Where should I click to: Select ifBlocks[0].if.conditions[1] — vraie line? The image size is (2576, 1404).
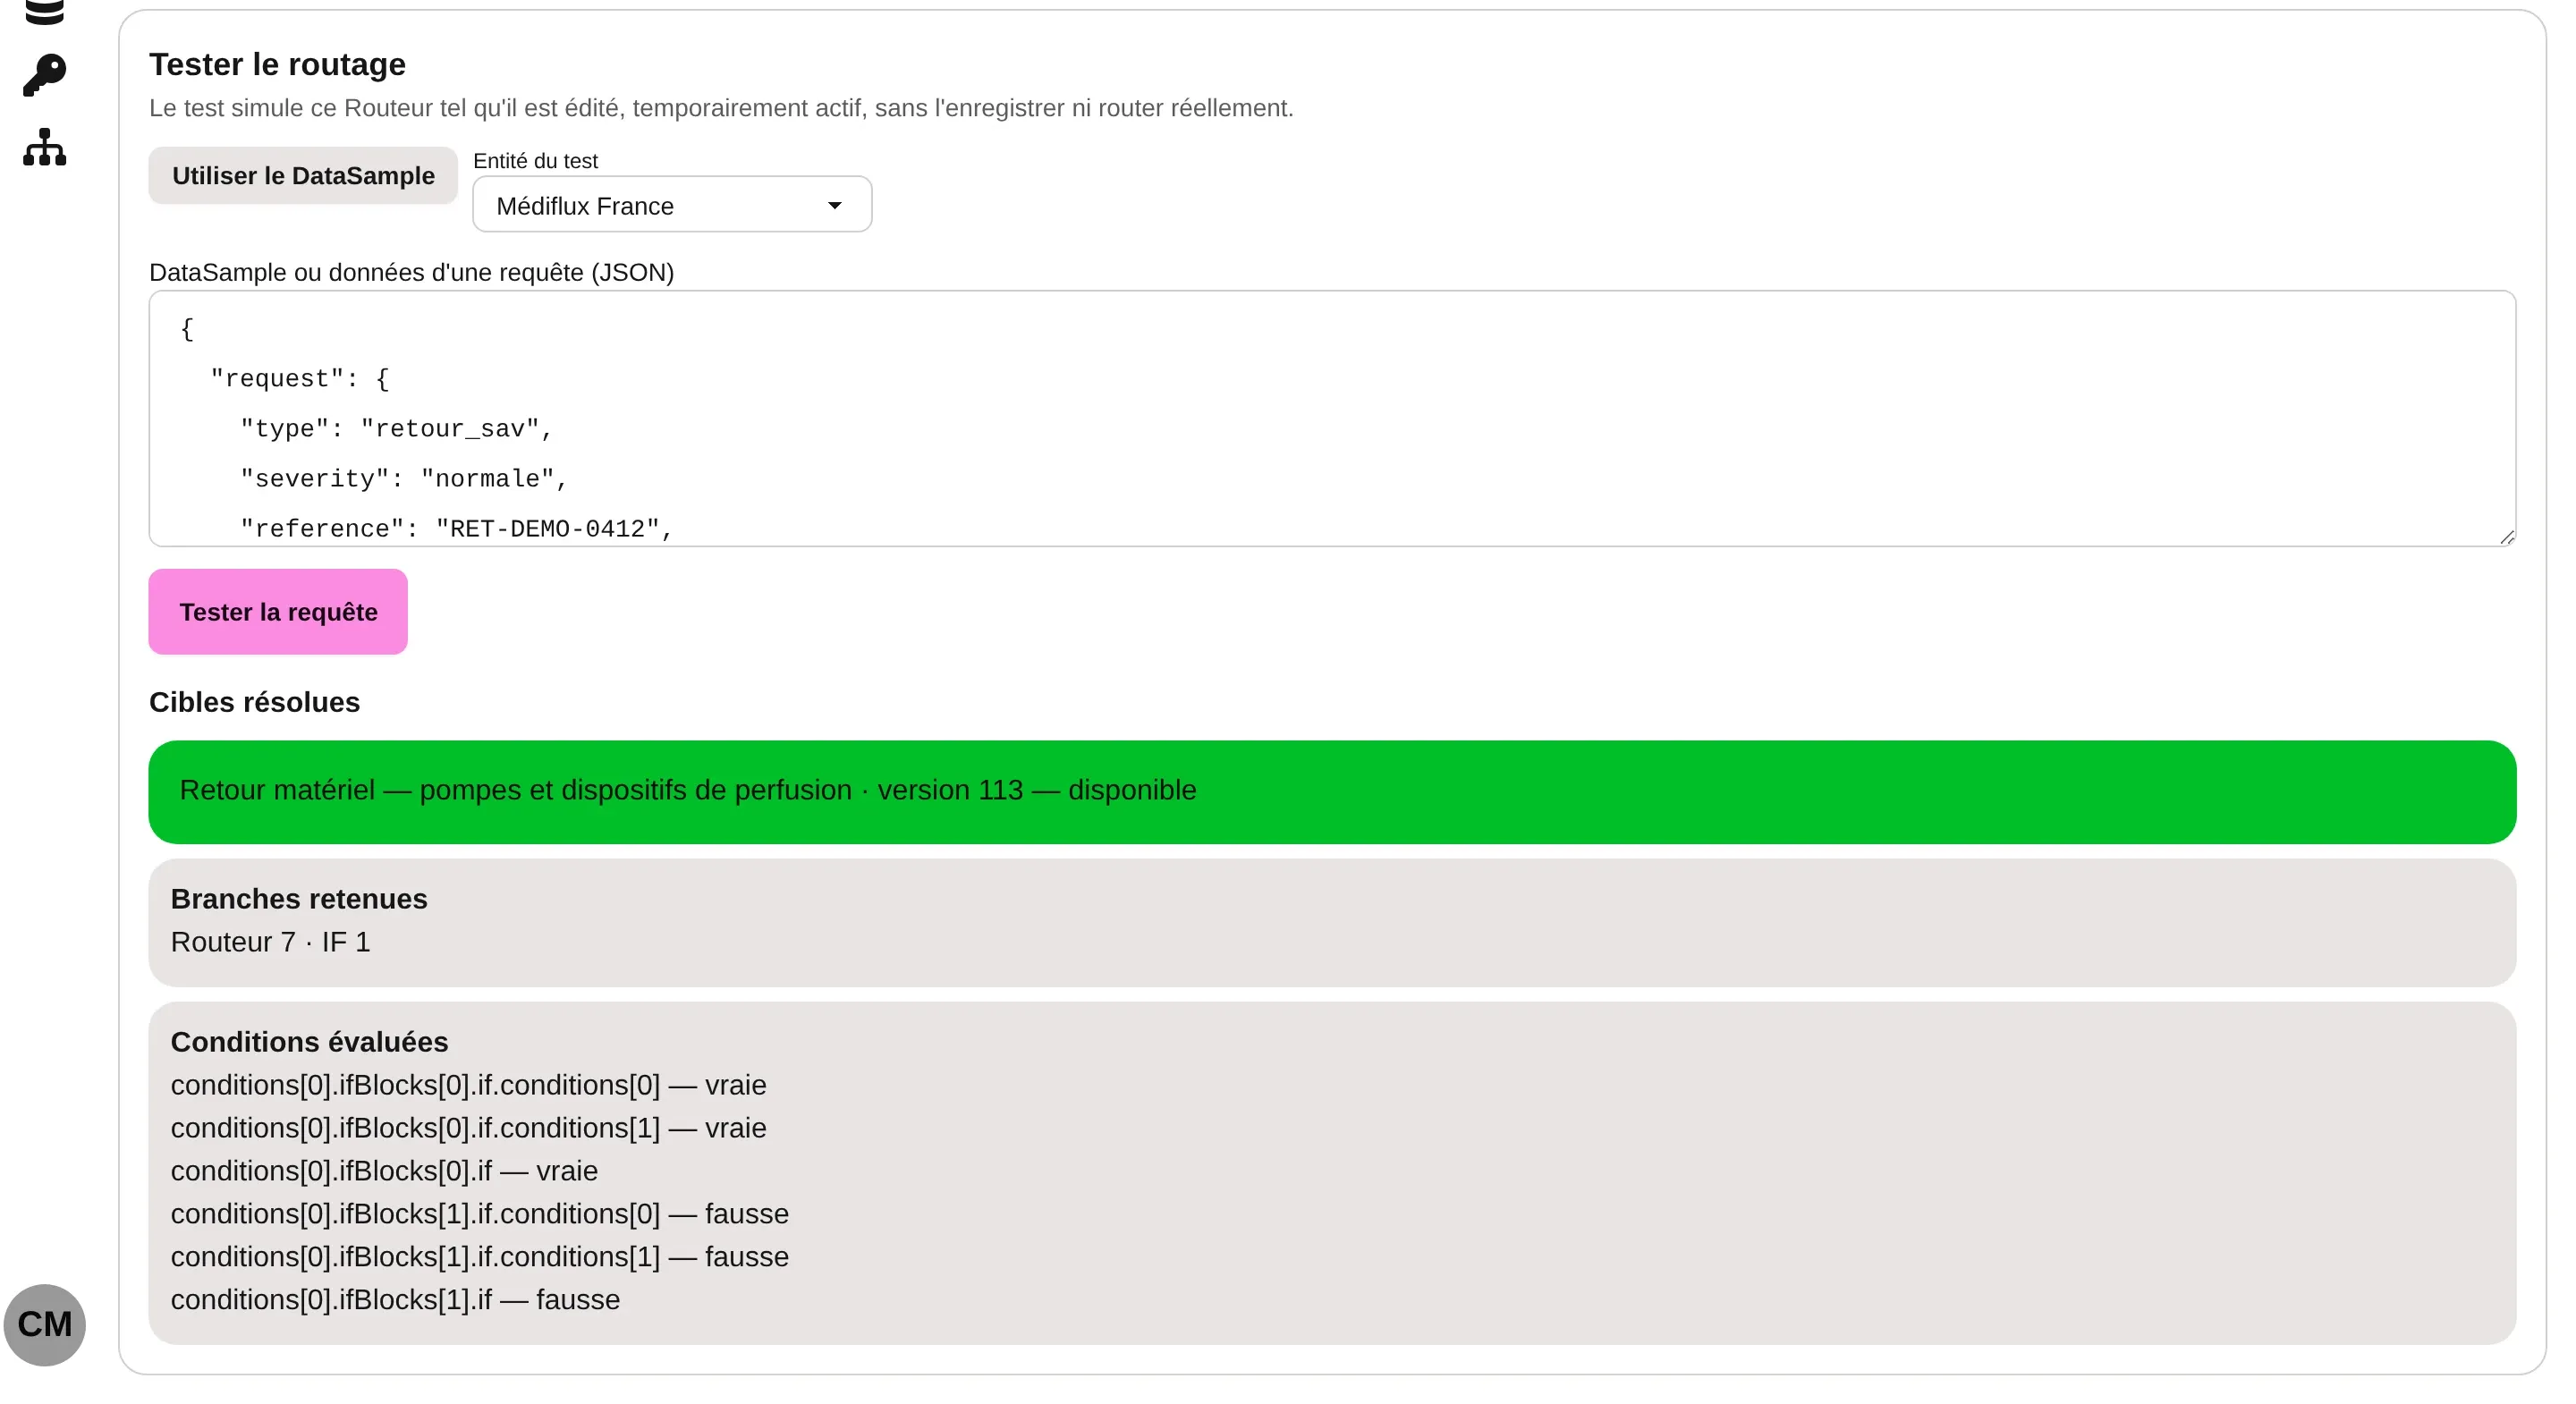[x=468, y=1127]
